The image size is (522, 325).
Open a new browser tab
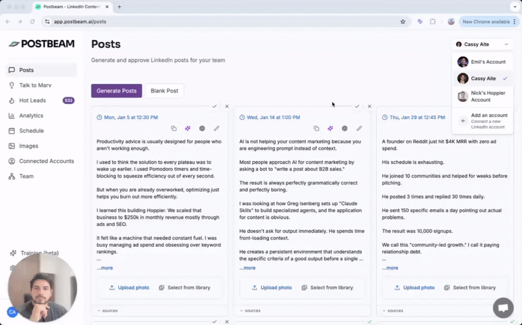(x=119, y=7)
